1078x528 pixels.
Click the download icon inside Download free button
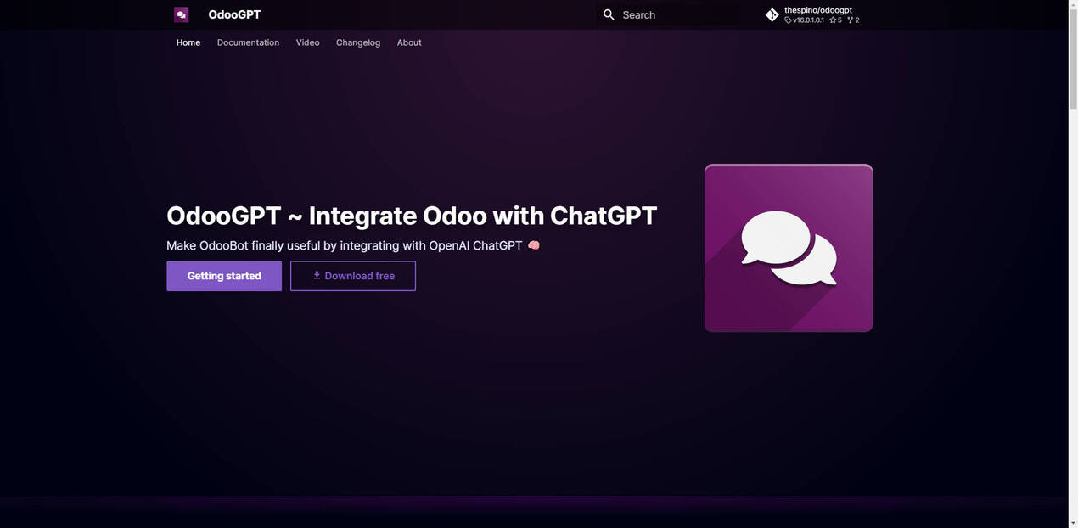click(x=316, y=275)
